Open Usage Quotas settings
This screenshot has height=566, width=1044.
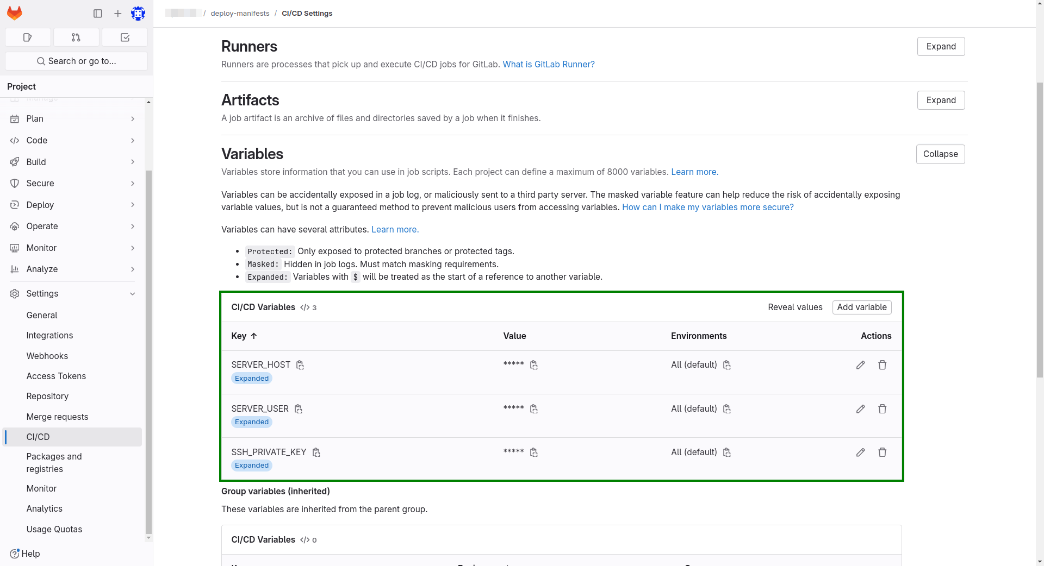click(72, 530)
